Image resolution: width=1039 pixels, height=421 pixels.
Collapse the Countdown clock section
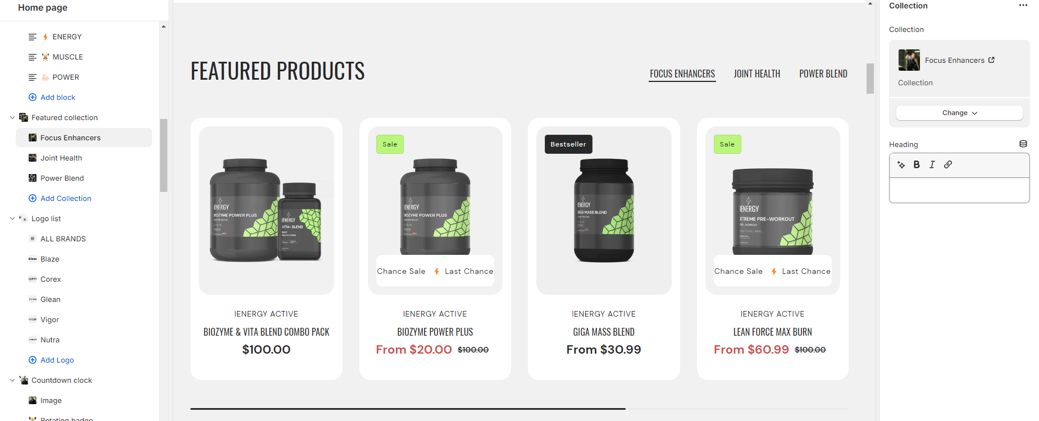[x=12, y=380]
